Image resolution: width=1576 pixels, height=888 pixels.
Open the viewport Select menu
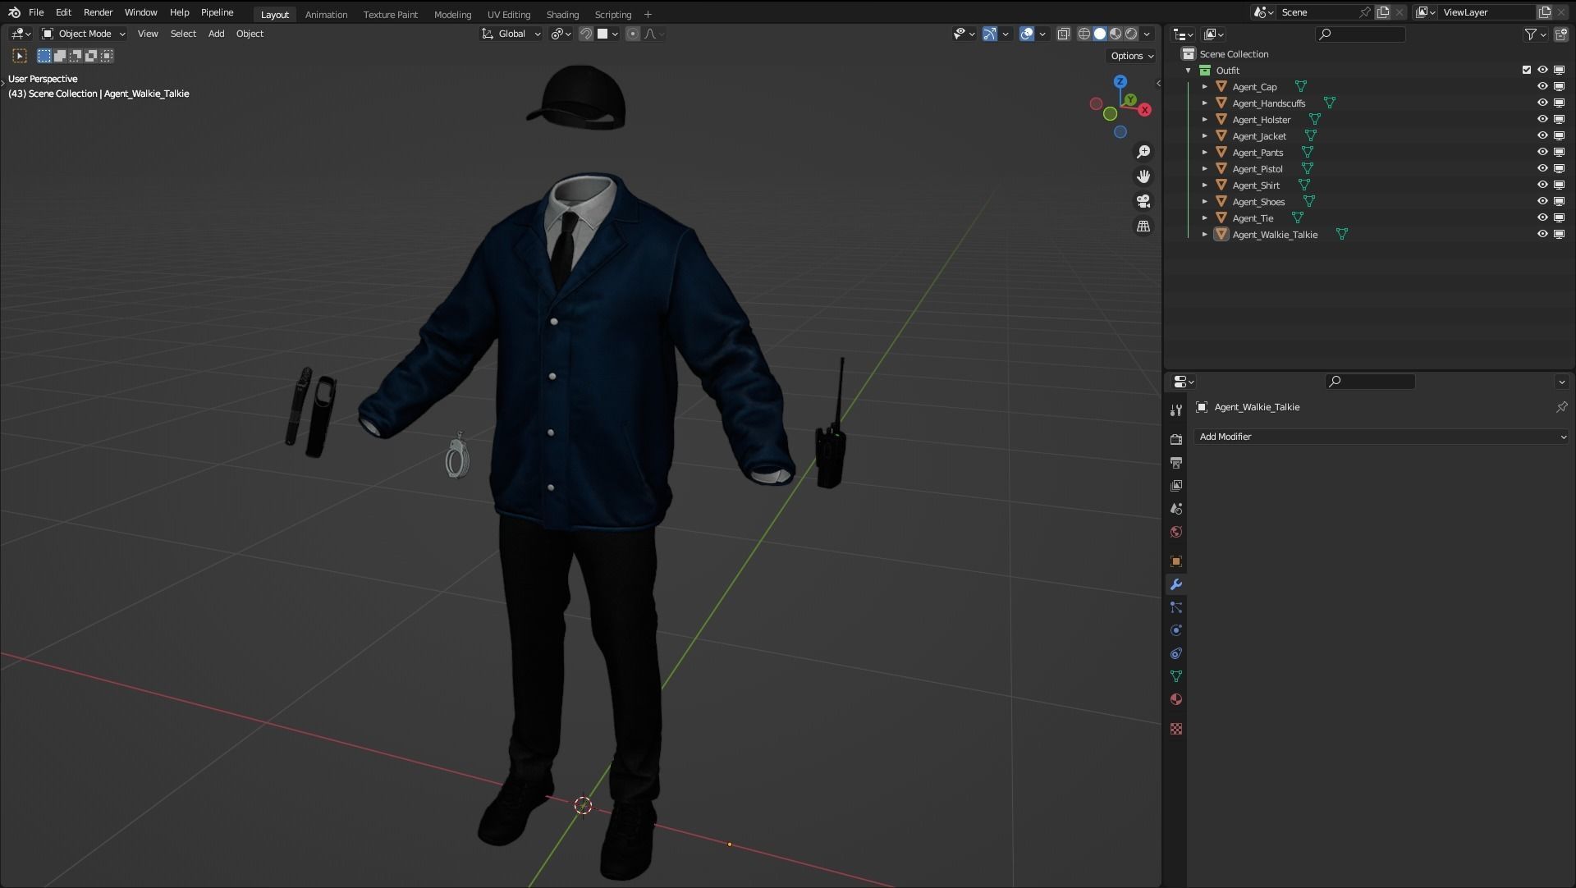point(183,34)
